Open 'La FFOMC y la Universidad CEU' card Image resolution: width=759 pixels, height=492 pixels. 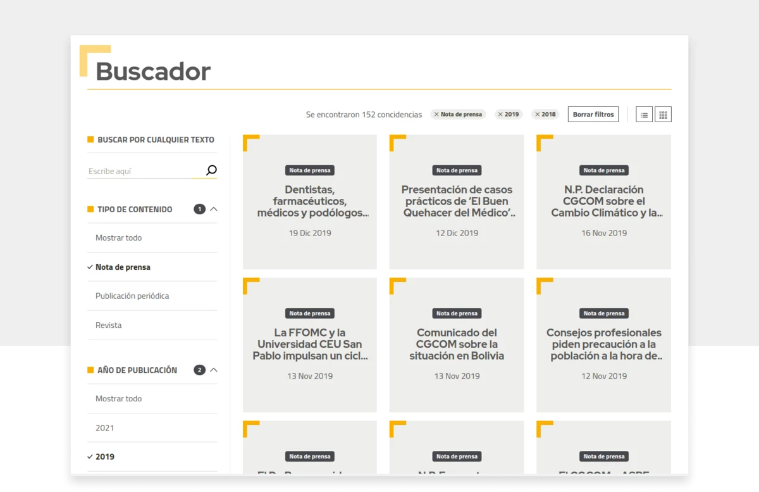[x=310, y=344]
